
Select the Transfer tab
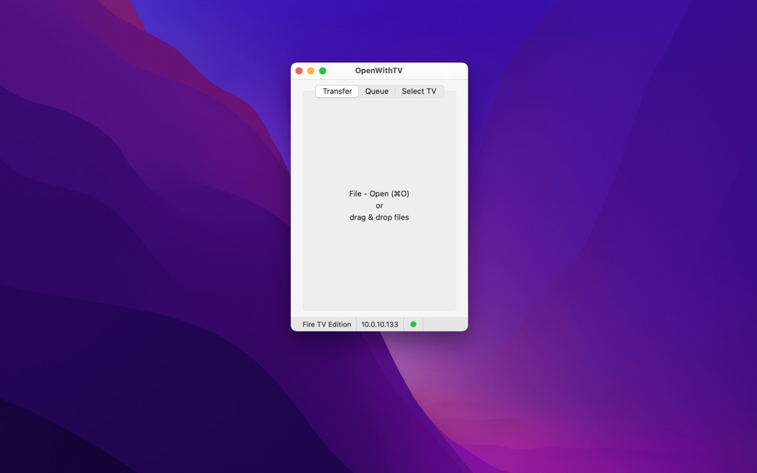click(x=336, y=91)
